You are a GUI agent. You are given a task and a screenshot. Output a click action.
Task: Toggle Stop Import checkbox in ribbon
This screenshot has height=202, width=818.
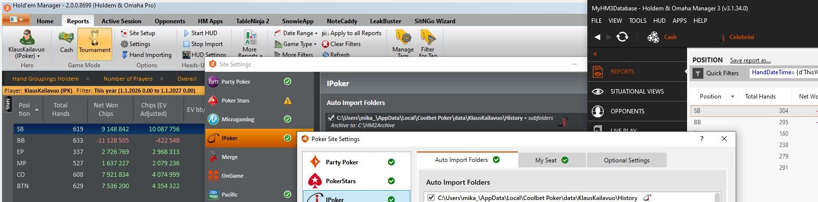tap(187, 44)
